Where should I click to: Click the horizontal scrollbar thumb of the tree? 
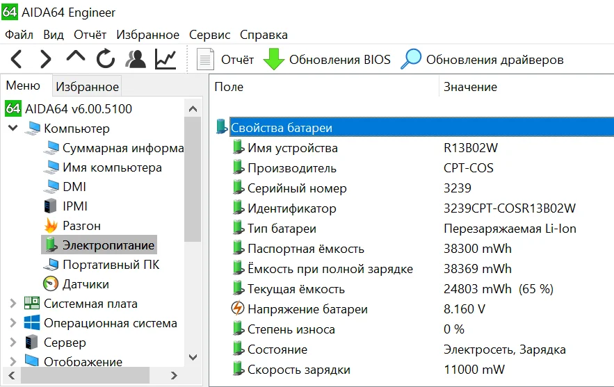point(85,376)
